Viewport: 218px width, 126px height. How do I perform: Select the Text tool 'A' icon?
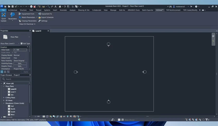coord(56,7)
